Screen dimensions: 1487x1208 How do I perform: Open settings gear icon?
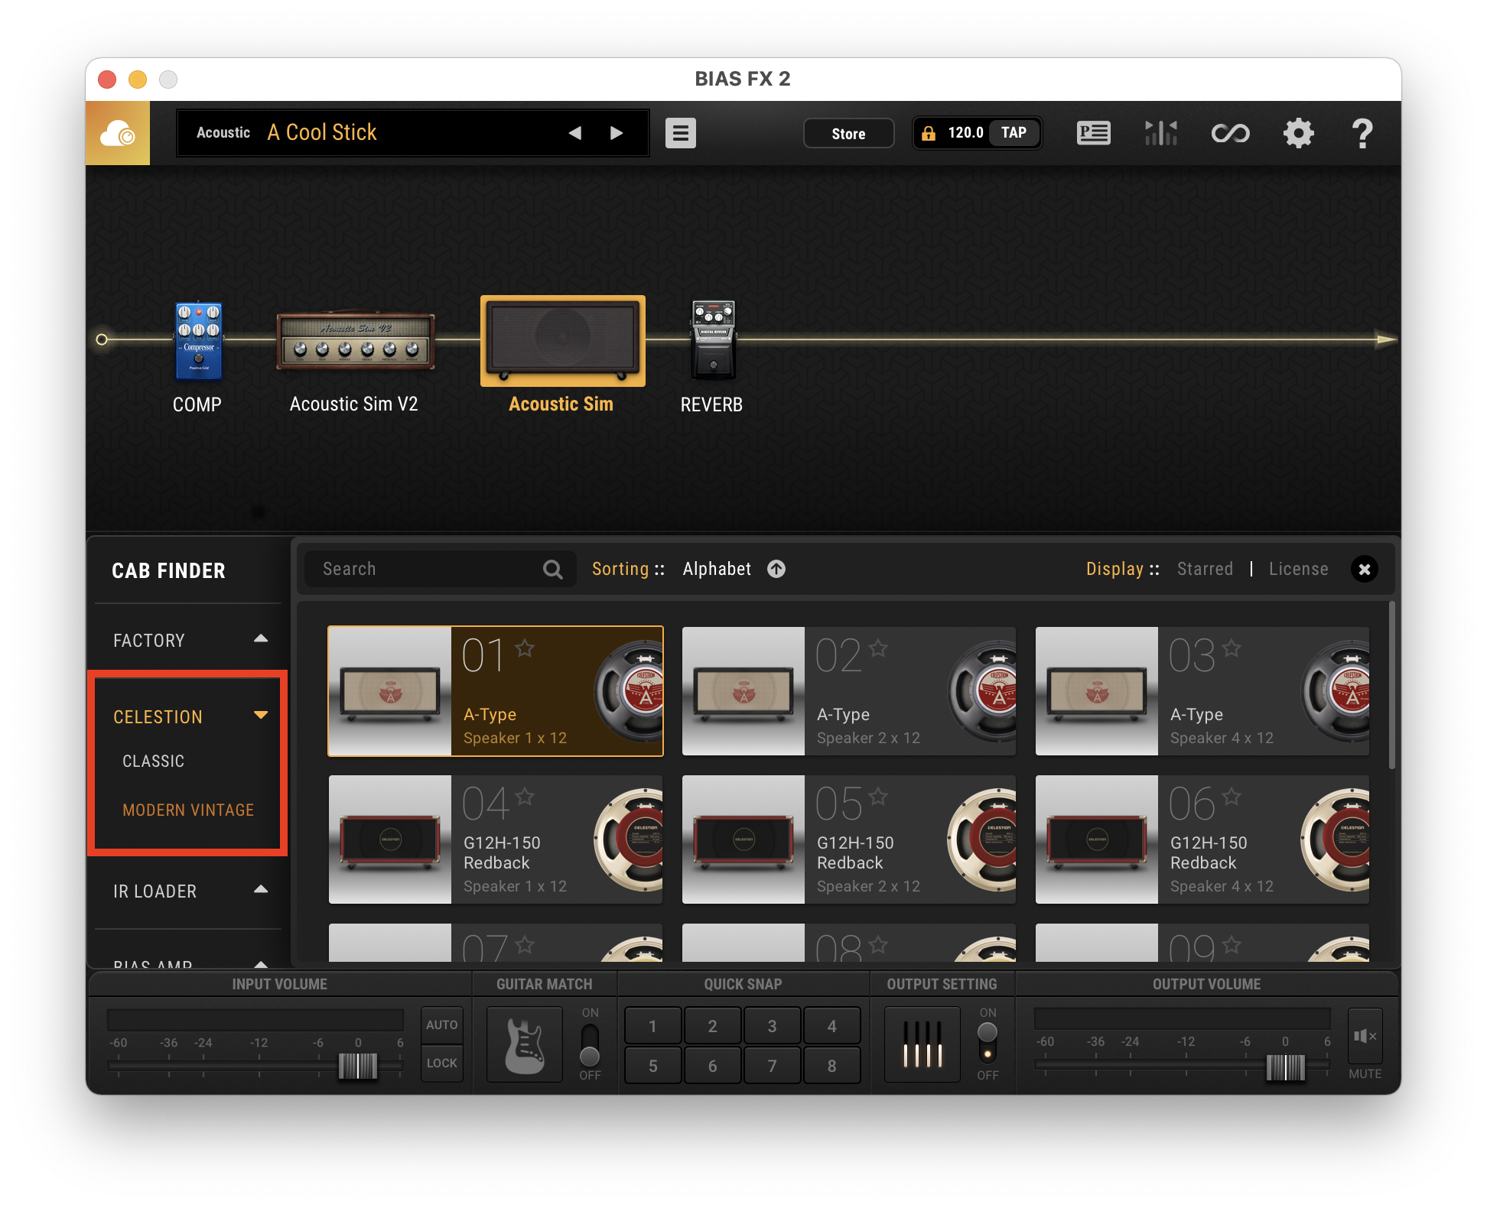point(1298,134)
